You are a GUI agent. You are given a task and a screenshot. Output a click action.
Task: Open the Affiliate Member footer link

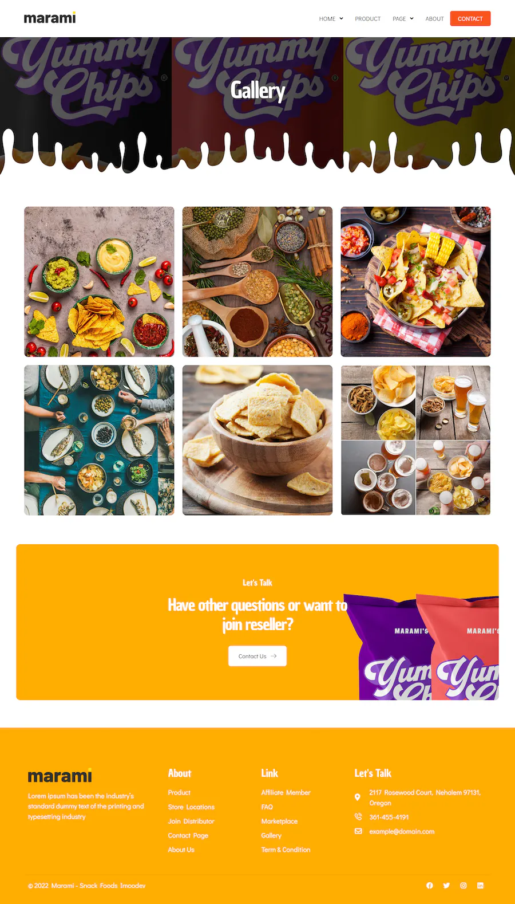(286, 792)
